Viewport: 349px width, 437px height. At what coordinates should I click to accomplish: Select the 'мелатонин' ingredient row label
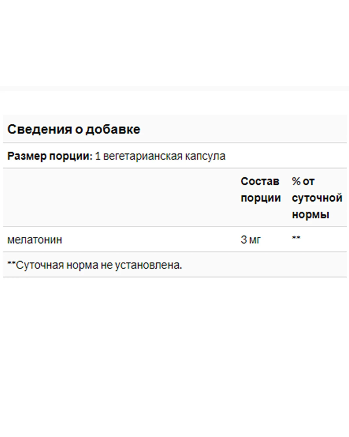[x=35, y=240]
